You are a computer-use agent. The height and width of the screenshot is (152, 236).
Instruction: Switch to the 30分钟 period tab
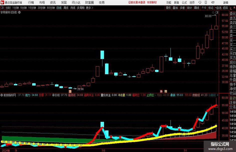pos(41,8)
